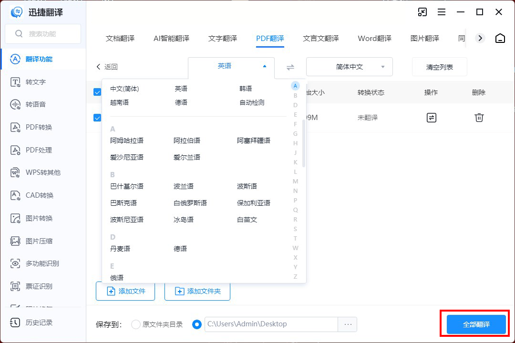Toggle the header select-all checkbox
This screenshot has width=515, height=343.
97,92
